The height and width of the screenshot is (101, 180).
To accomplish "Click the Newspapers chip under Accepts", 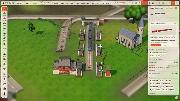I will (x=154, y=87).
